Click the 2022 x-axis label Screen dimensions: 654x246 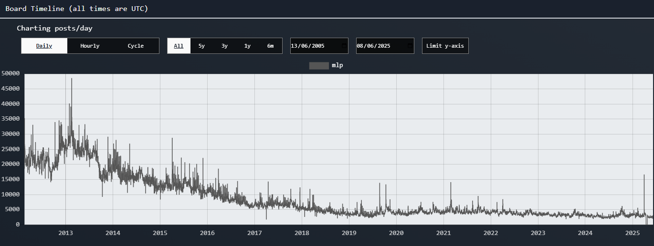coord(491,233)
